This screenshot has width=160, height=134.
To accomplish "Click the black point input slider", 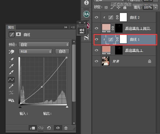I will [20, 107].
